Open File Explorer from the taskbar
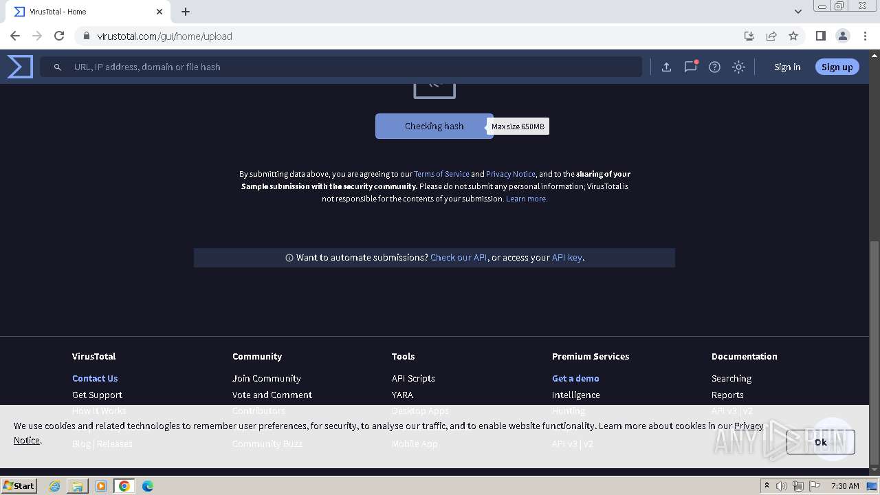Screen dimensions: 880x495 click(x=78, y=486)
